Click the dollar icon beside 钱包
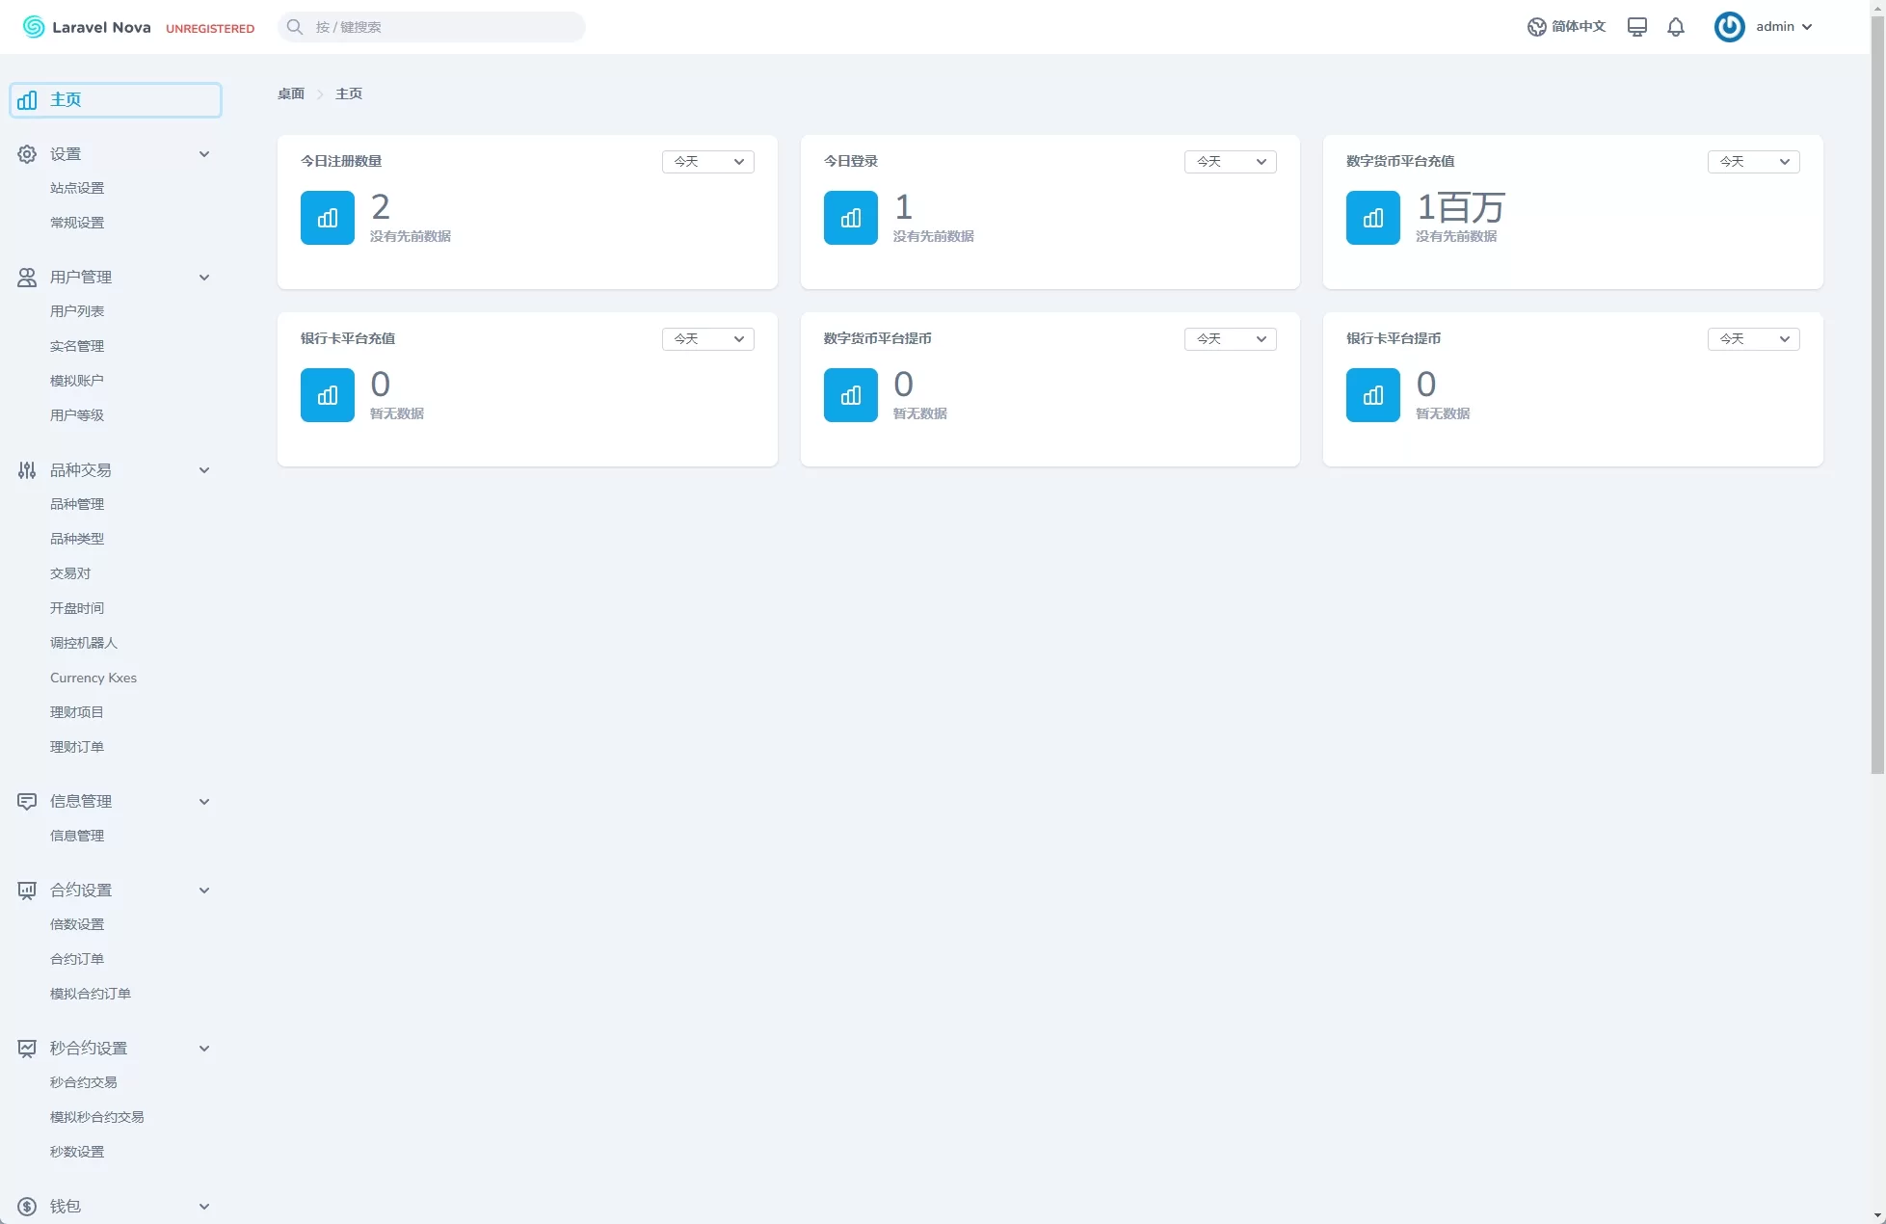Screen dimensions: 1886x1224 click(27, 1207)
